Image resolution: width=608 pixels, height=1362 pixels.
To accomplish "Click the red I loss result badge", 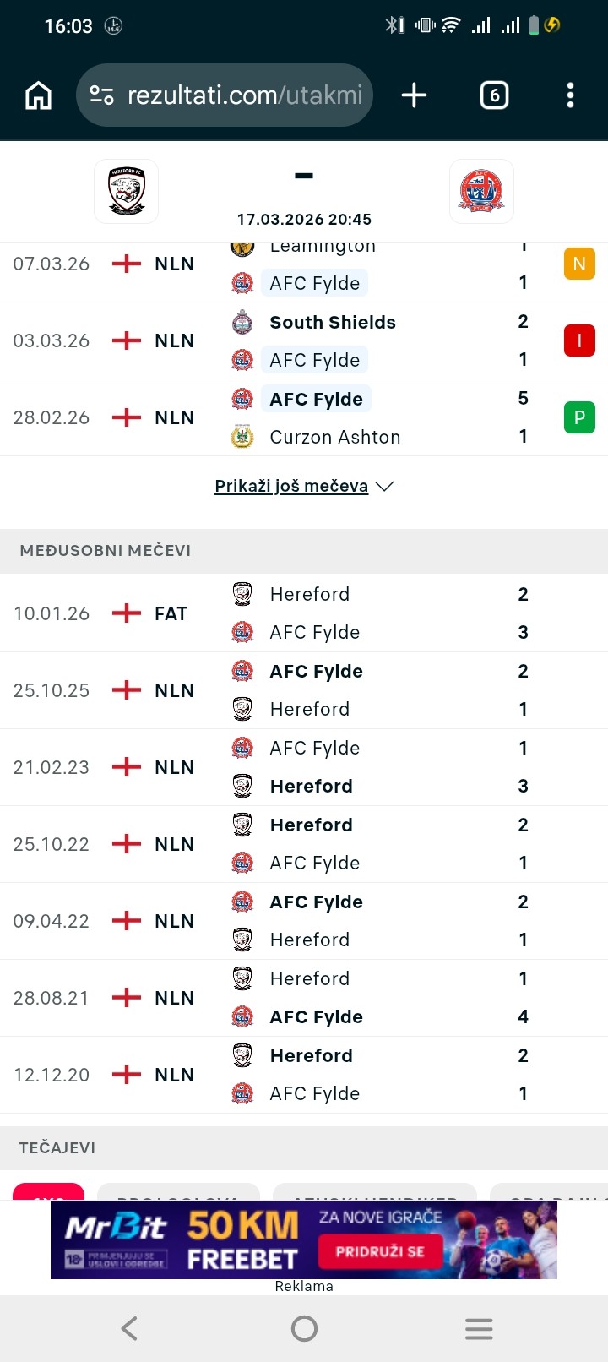I will click(579, 340).
